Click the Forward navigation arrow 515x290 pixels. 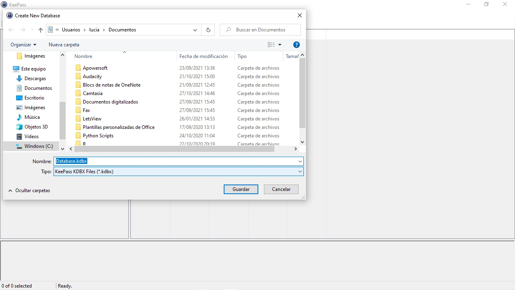23,30
